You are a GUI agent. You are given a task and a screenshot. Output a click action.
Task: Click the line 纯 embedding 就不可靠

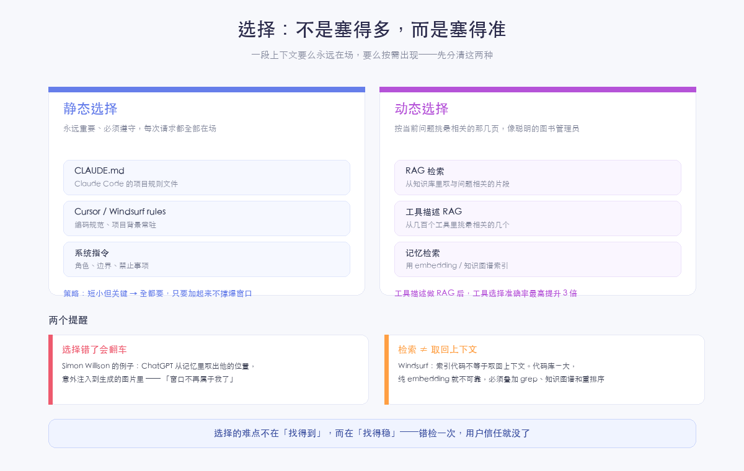[501, 379]
